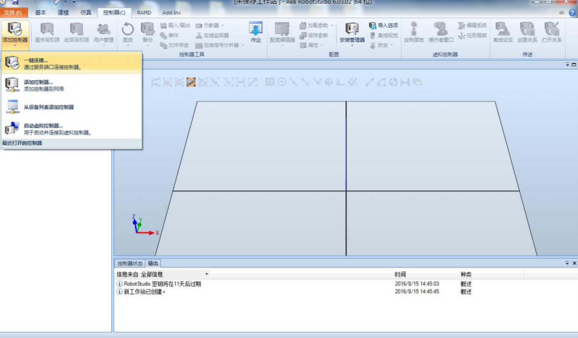Select the RobotStudio 密钥将在11天后过期 message

(163, 284)
